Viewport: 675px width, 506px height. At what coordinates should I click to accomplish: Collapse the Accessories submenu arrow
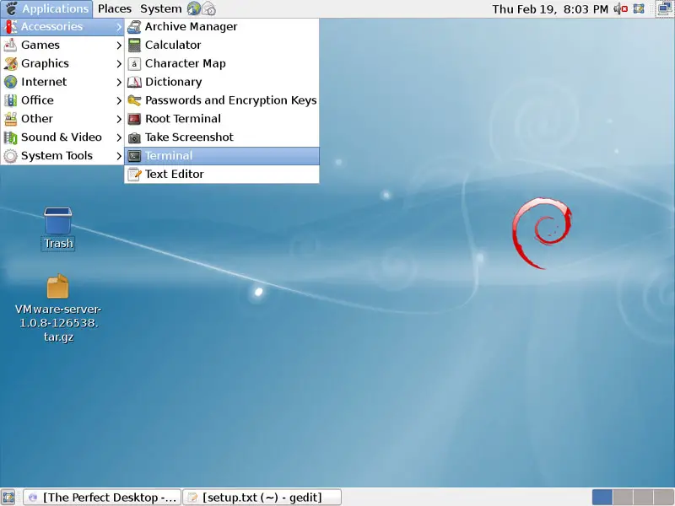119,27
